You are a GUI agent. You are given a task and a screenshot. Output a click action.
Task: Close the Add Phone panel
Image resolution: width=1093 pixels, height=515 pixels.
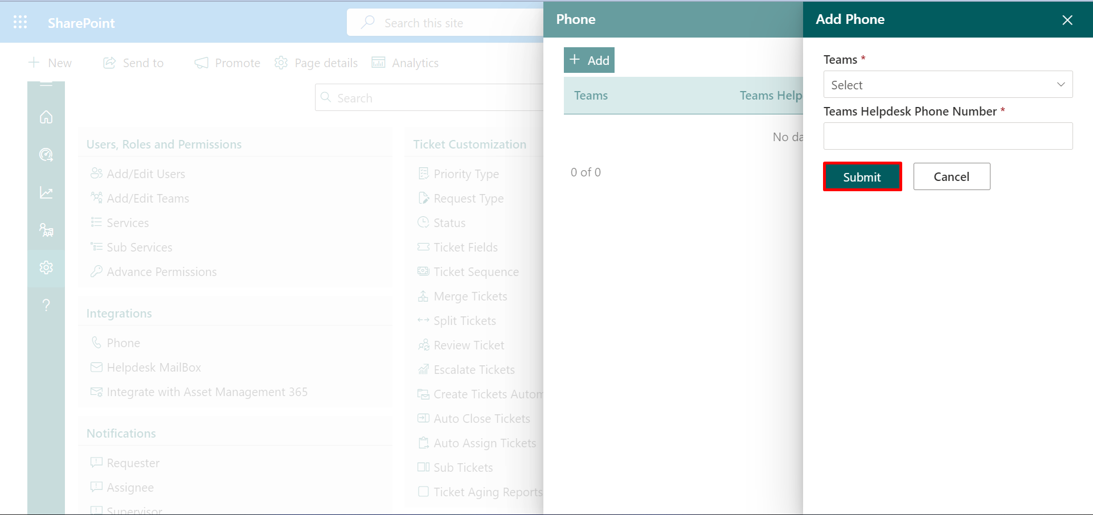coord(1067,20)
